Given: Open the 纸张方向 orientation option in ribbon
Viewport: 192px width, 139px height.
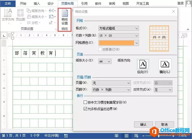Looking at the screenshot, I should [37, 11].
